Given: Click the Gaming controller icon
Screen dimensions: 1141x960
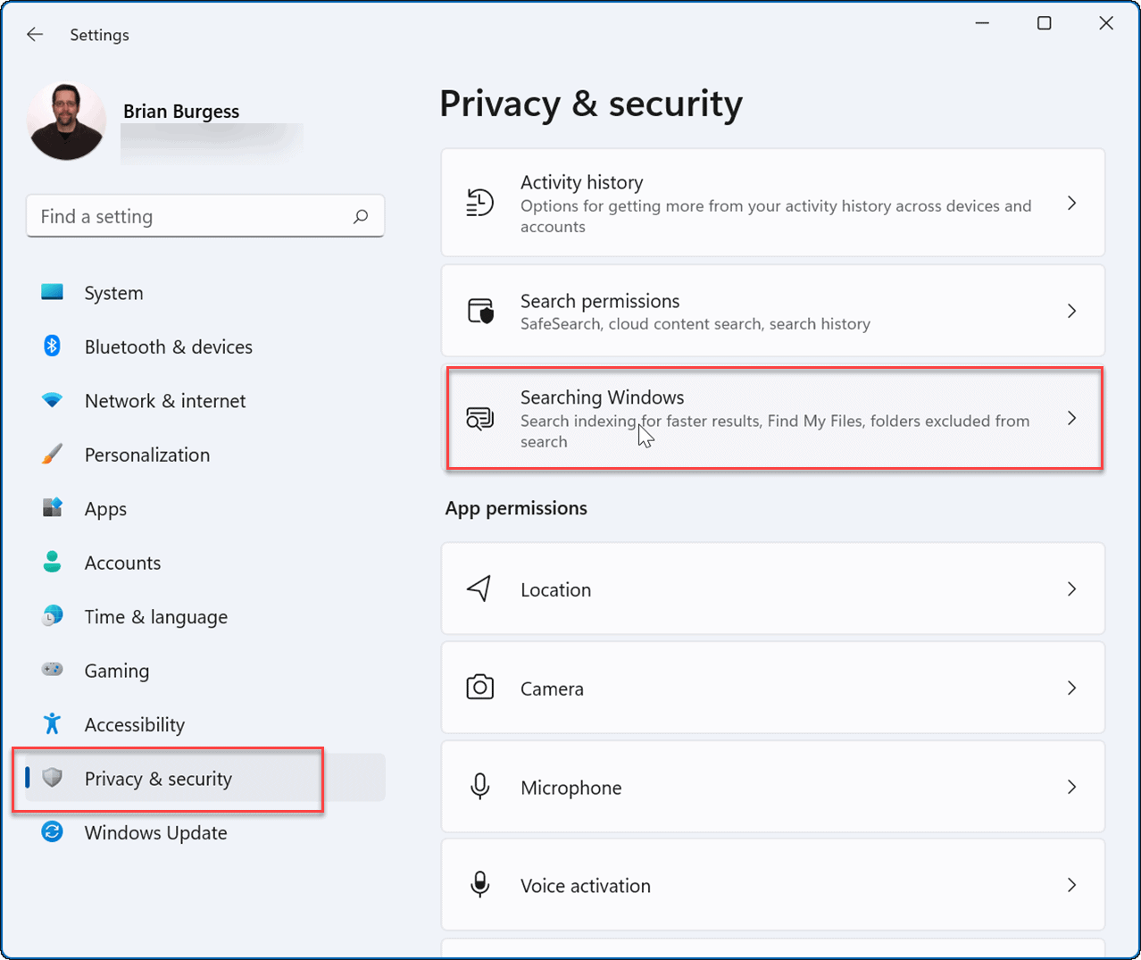Looking at the screenshot, I should click(x=52, y=669).
